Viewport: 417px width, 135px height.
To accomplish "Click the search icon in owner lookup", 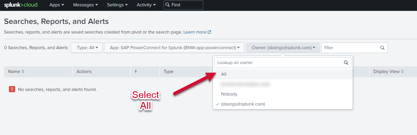I will click(346, 62).
